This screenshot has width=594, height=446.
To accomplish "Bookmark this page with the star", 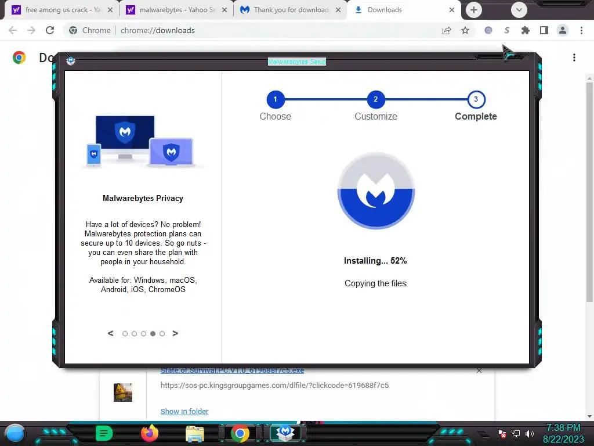I will 465,30.
